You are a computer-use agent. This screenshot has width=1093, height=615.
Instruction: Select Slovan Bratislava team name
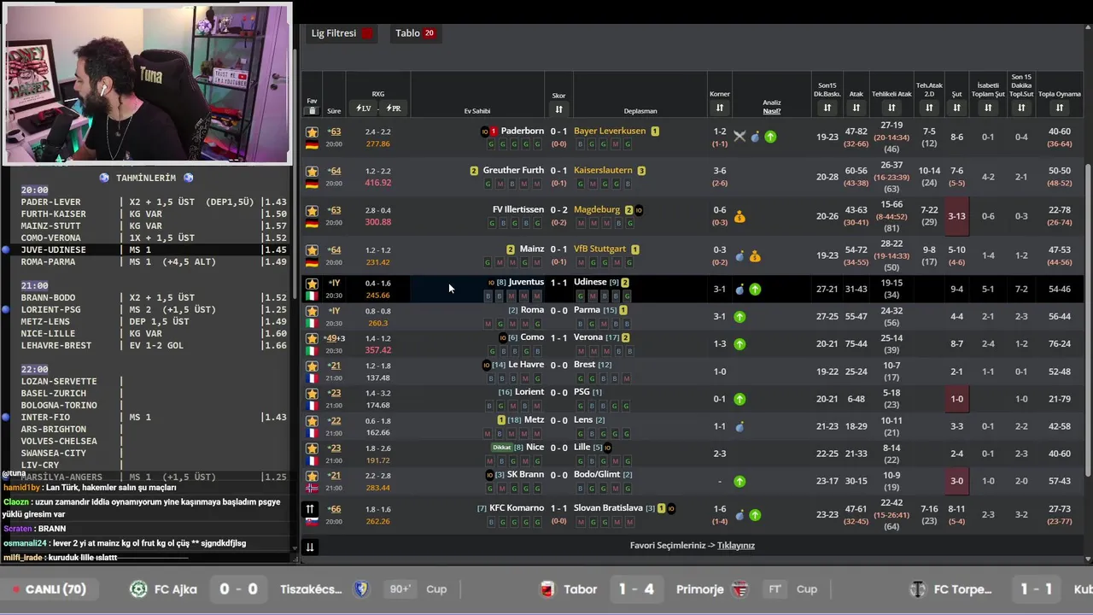(608, 508)
